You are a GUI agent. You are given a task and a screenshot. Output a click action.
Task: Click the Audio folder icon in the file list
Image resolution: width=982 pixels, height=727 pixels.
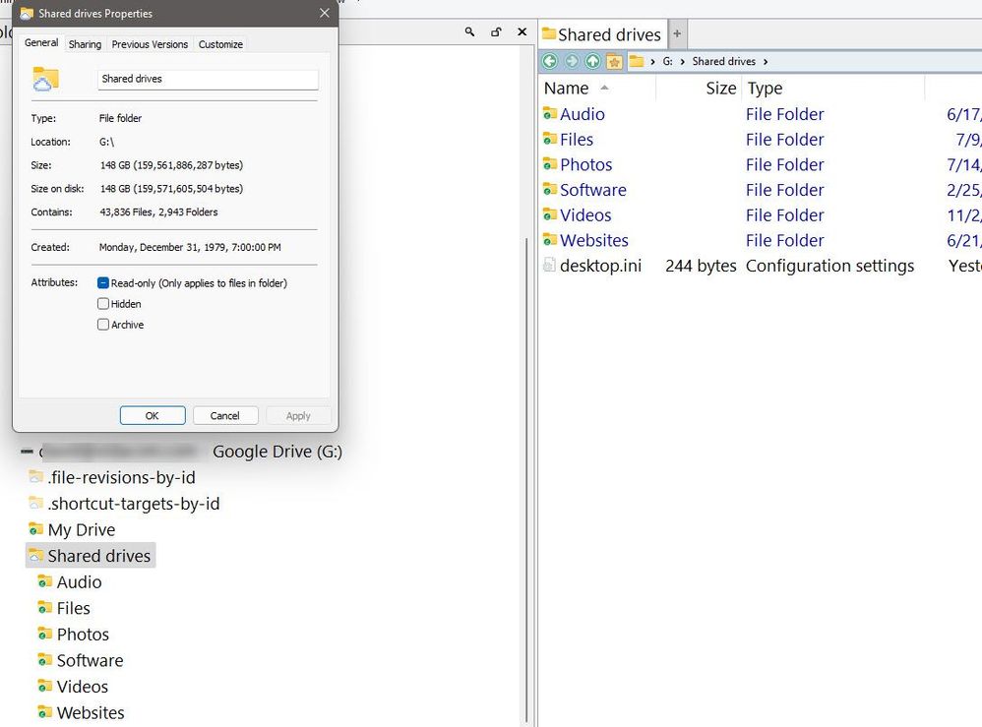click(x=550, y=113)
